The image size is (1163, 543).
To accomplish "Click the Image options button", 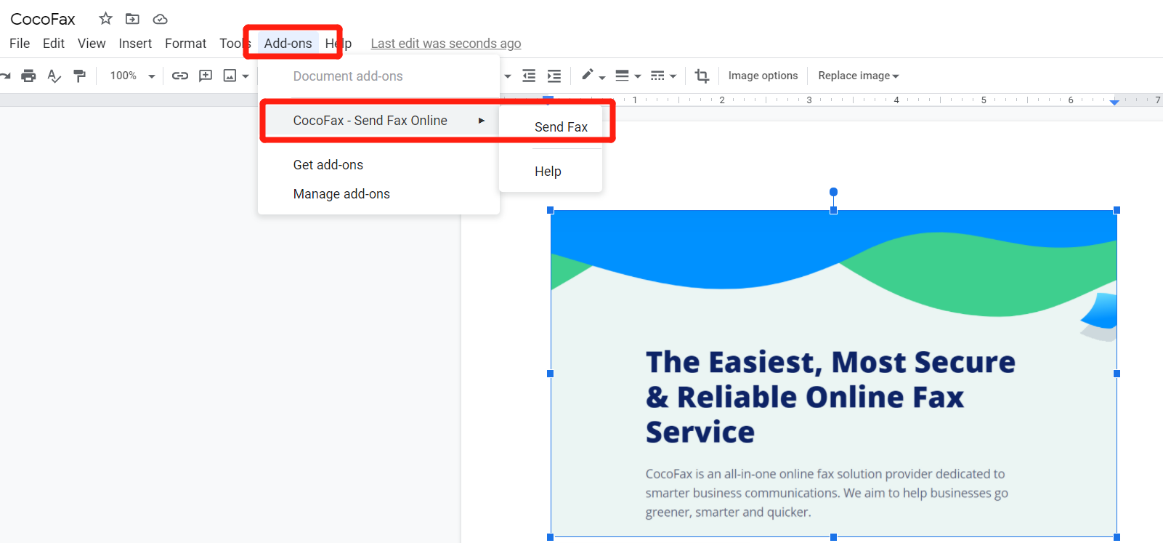I will [763, 76].
